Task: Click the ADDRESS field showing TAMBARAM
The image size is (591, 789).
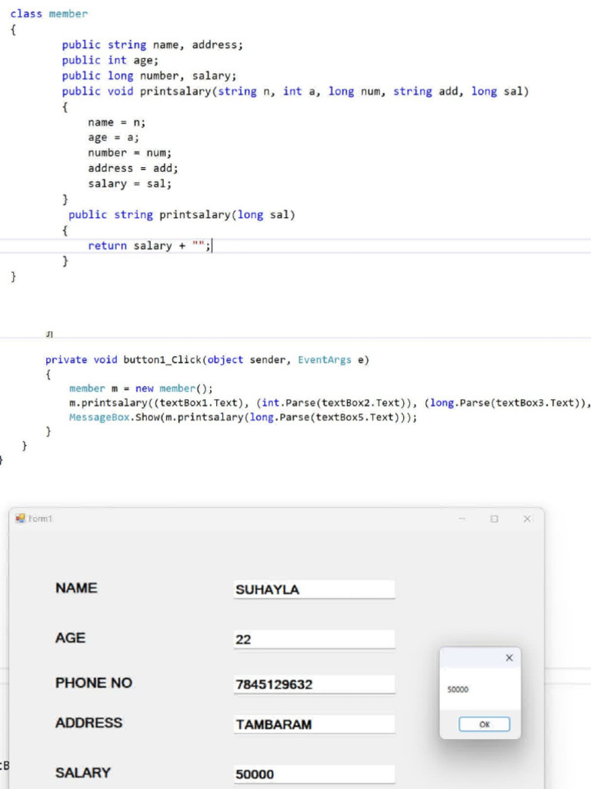Action: coord(314,724)
